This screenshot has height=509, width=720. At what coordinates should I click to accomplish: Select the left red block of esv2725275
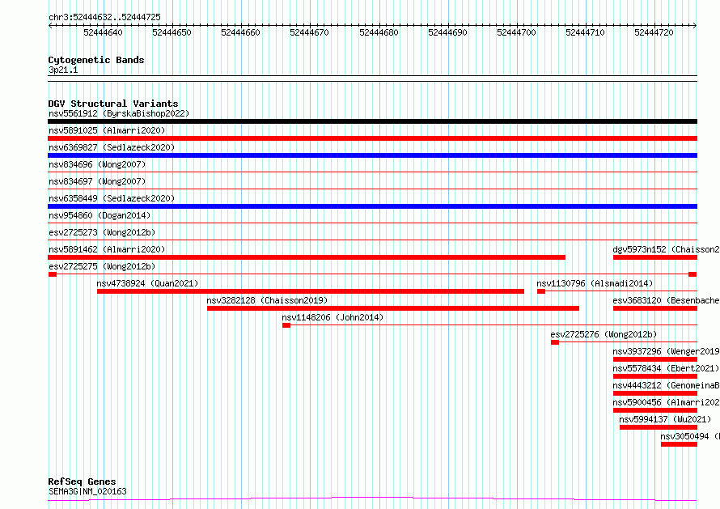pos(53,274)
